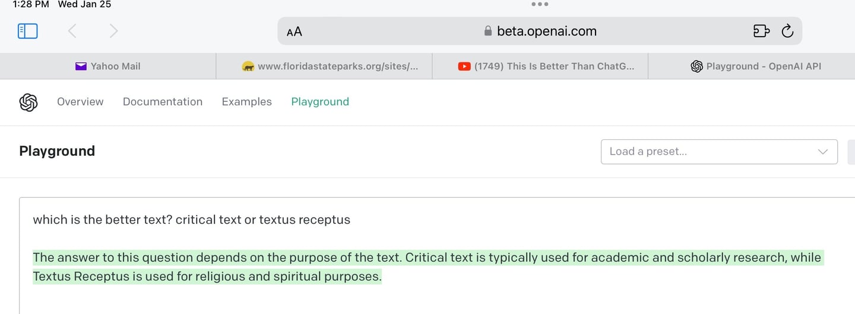Tap the forward navigation arrow
Screen dimensions: 855x314
pos(114,31)
